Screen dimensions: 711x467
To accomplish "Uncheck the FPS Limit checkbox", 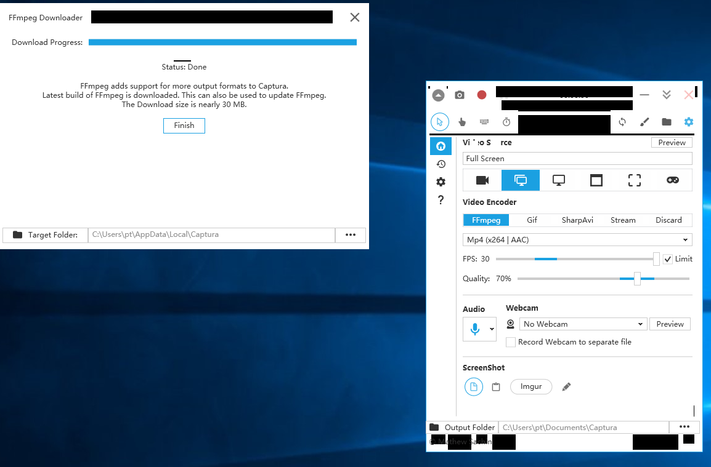I will [667, 259].
